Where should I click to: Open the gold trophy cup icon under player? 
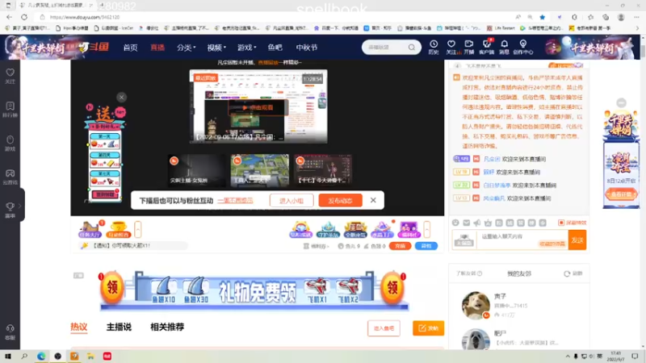tap(118, 229)
